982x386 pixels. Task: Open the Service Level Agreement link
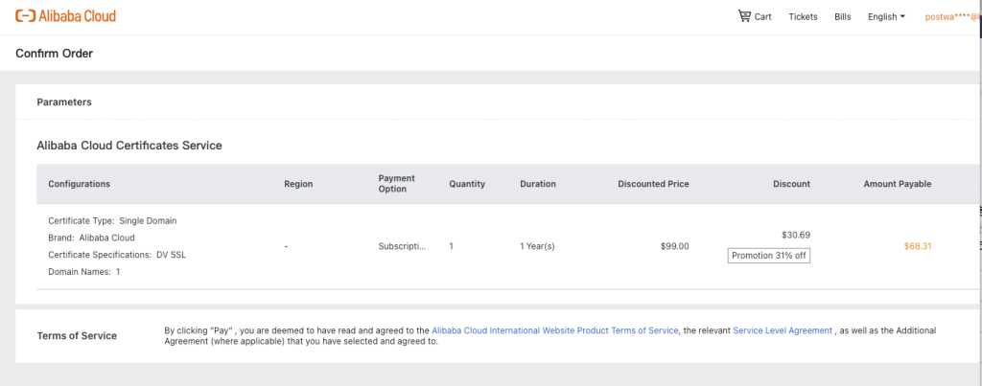[783, 330]
